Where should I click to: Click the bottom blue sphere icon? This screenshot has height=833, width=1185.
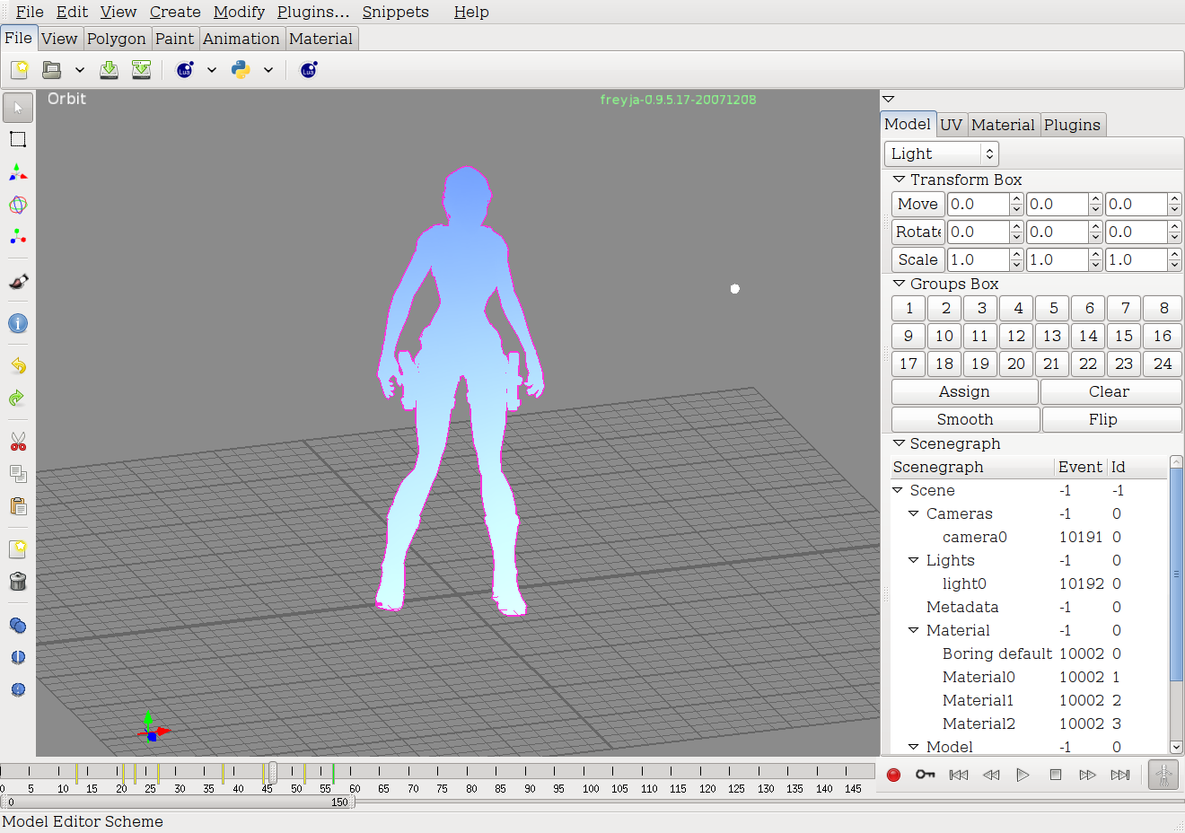(x=18, y=689)
